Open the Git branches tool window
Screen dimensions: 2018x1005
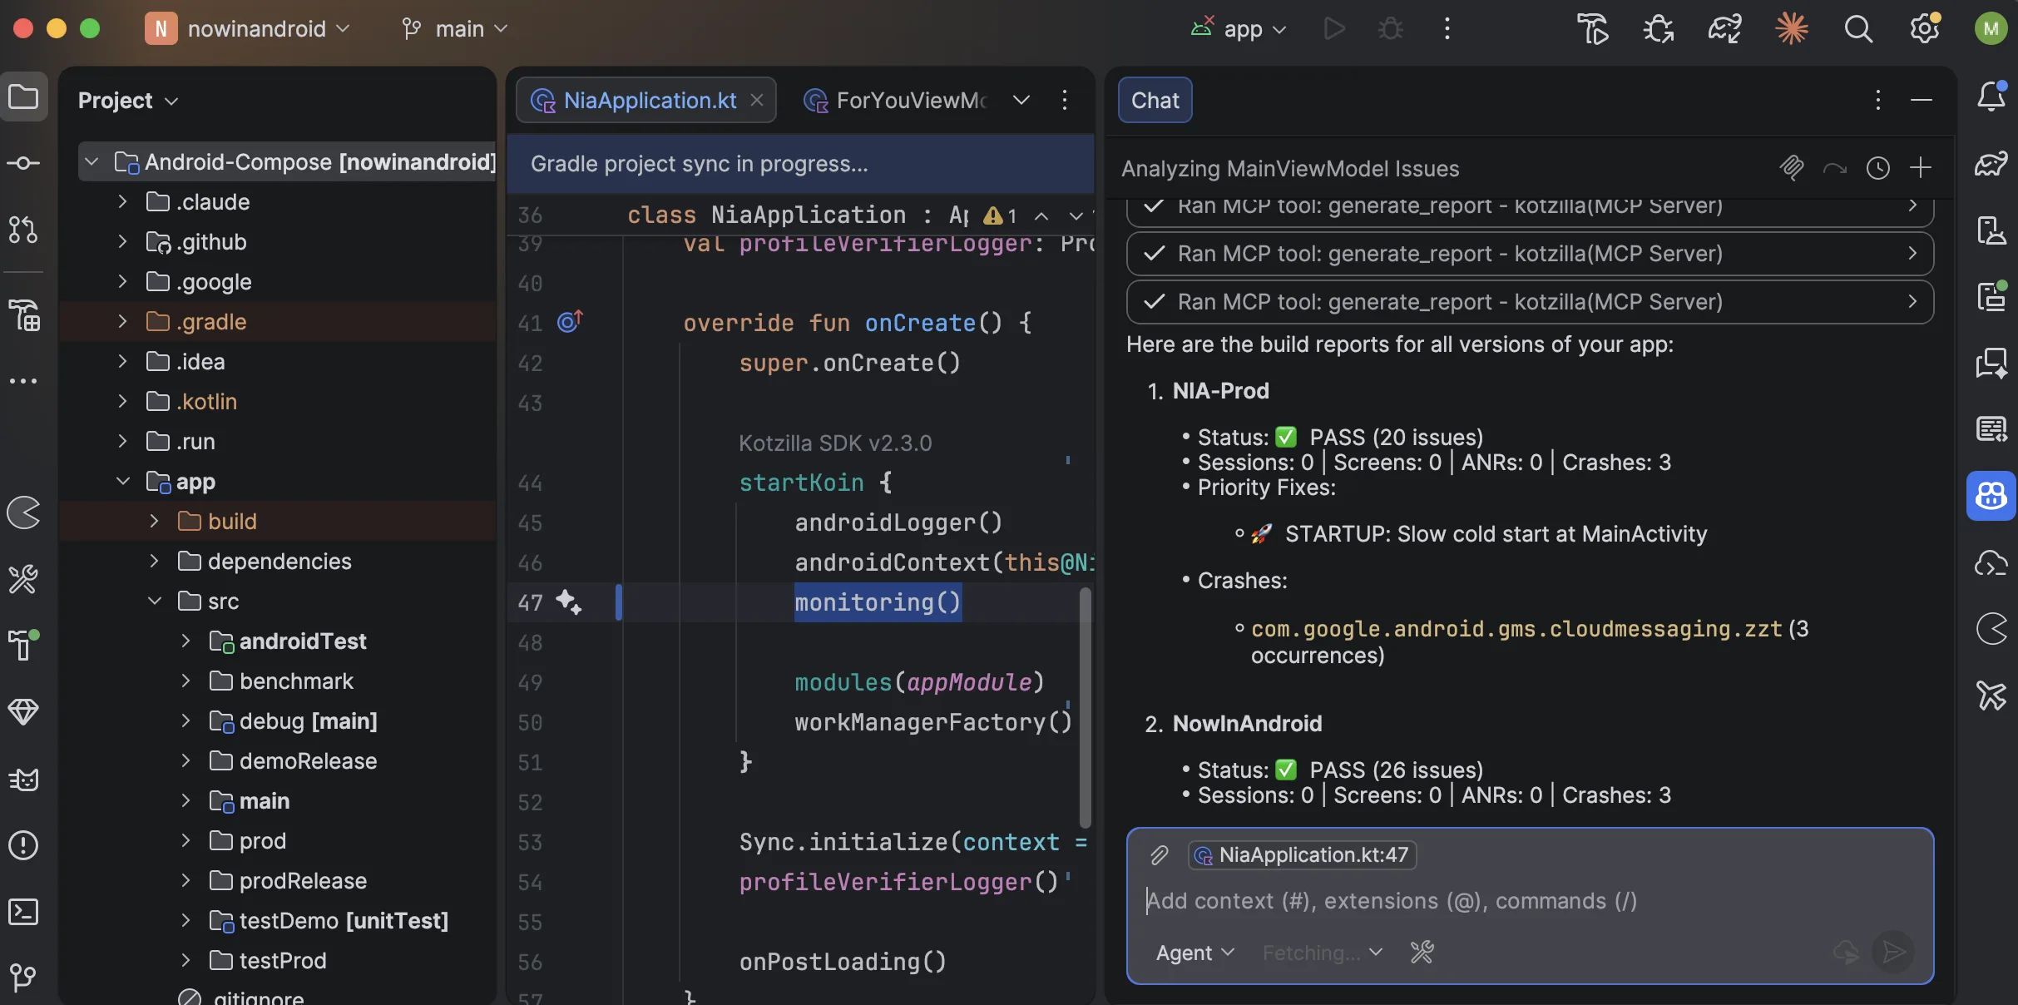23,977
